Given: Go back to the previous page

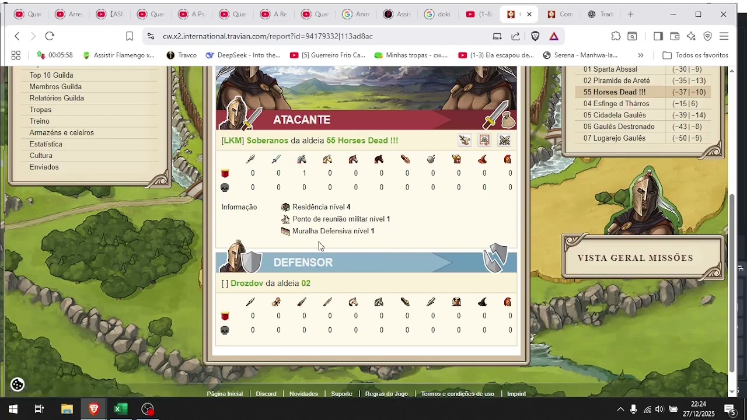Looking at the screenshot, I should point(17,36).
